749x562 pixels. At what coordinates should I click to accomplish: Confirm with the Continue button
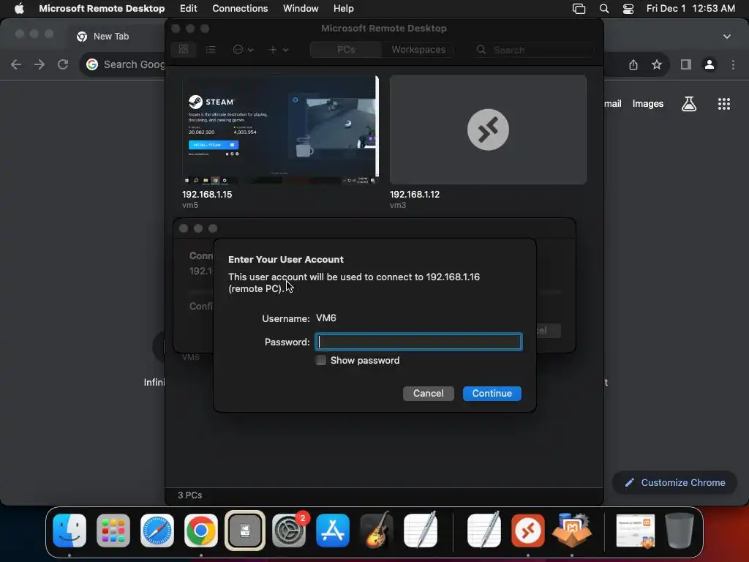[492, 393]
